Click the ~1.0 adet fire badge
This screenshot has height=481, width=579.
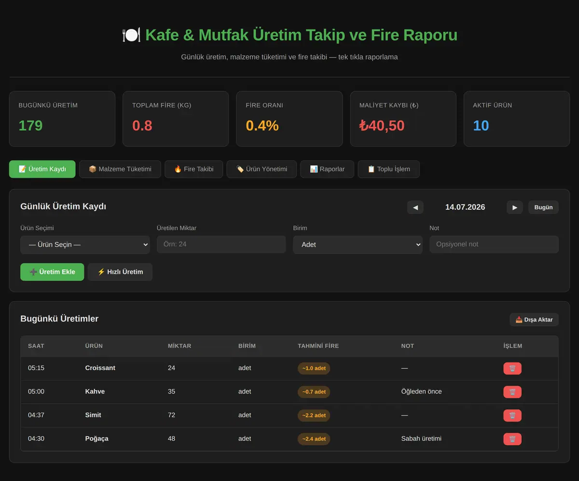click(314, 368)
